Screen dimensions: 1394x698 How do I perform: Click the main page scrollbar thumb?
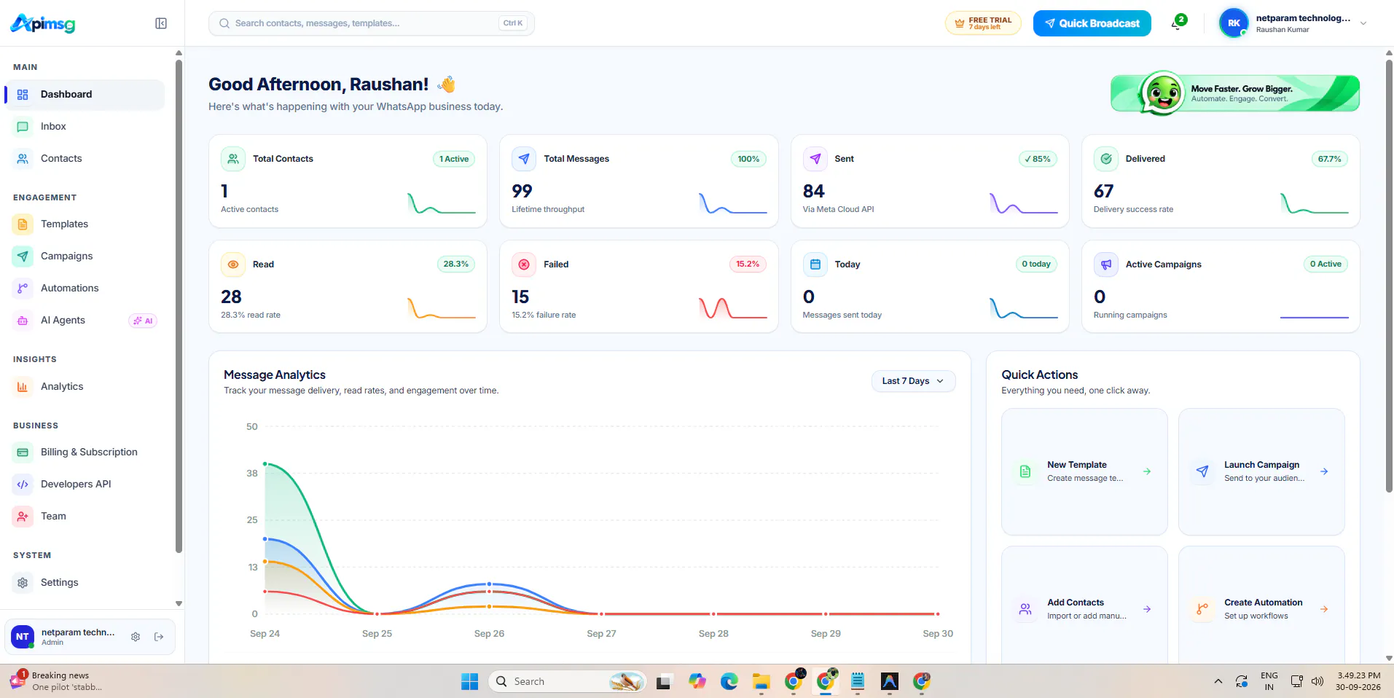[x=1388, y=275]
